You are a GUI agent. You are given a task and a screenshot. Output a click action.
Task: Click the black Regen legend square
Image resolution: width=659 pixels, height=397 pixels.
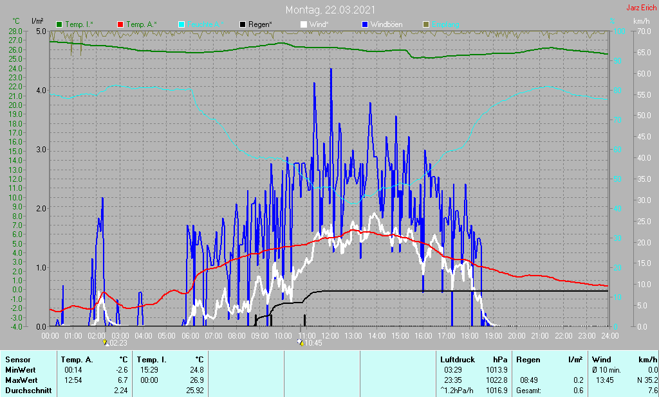(x=243, y=25)
